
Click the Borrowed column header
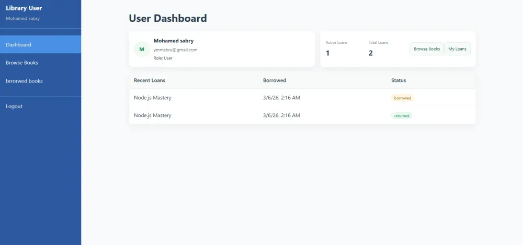point(275,80)
